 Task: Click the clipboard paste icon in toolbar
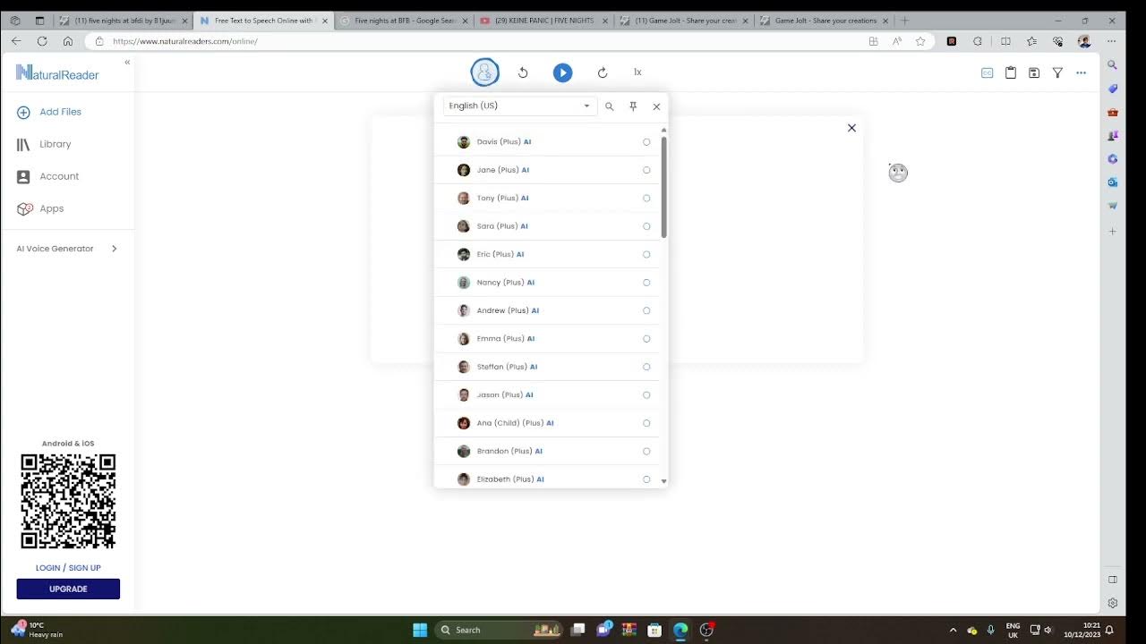[1011, 73]
